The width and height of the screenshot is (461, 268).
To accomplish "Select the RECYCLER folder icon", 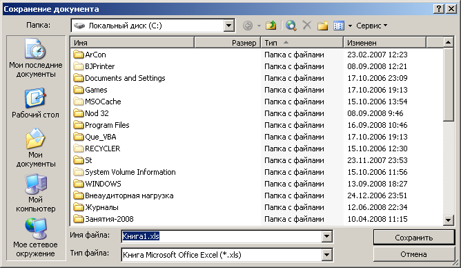I will (x=78, y=149).
